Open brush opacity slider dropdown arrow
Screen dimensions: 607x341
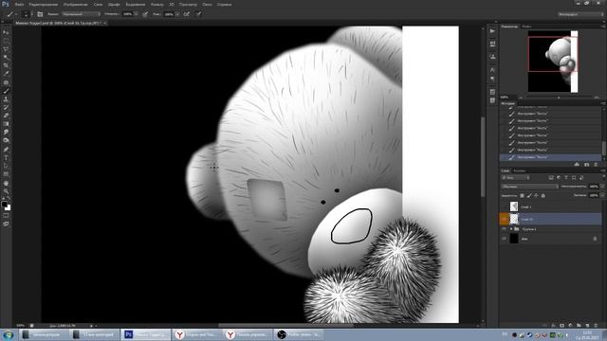click(136, 14)
